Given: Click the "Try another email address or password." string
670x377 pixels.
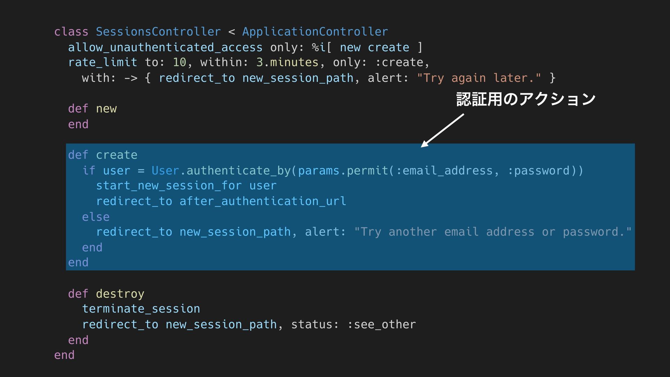Looking at the screenshot, I should pos(493,232).
